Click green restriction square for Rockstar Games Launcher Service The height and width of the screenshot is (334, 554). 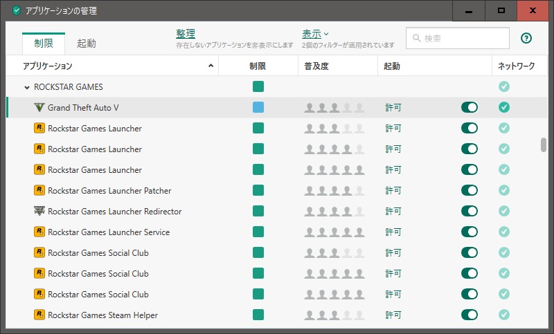point(258,232)
